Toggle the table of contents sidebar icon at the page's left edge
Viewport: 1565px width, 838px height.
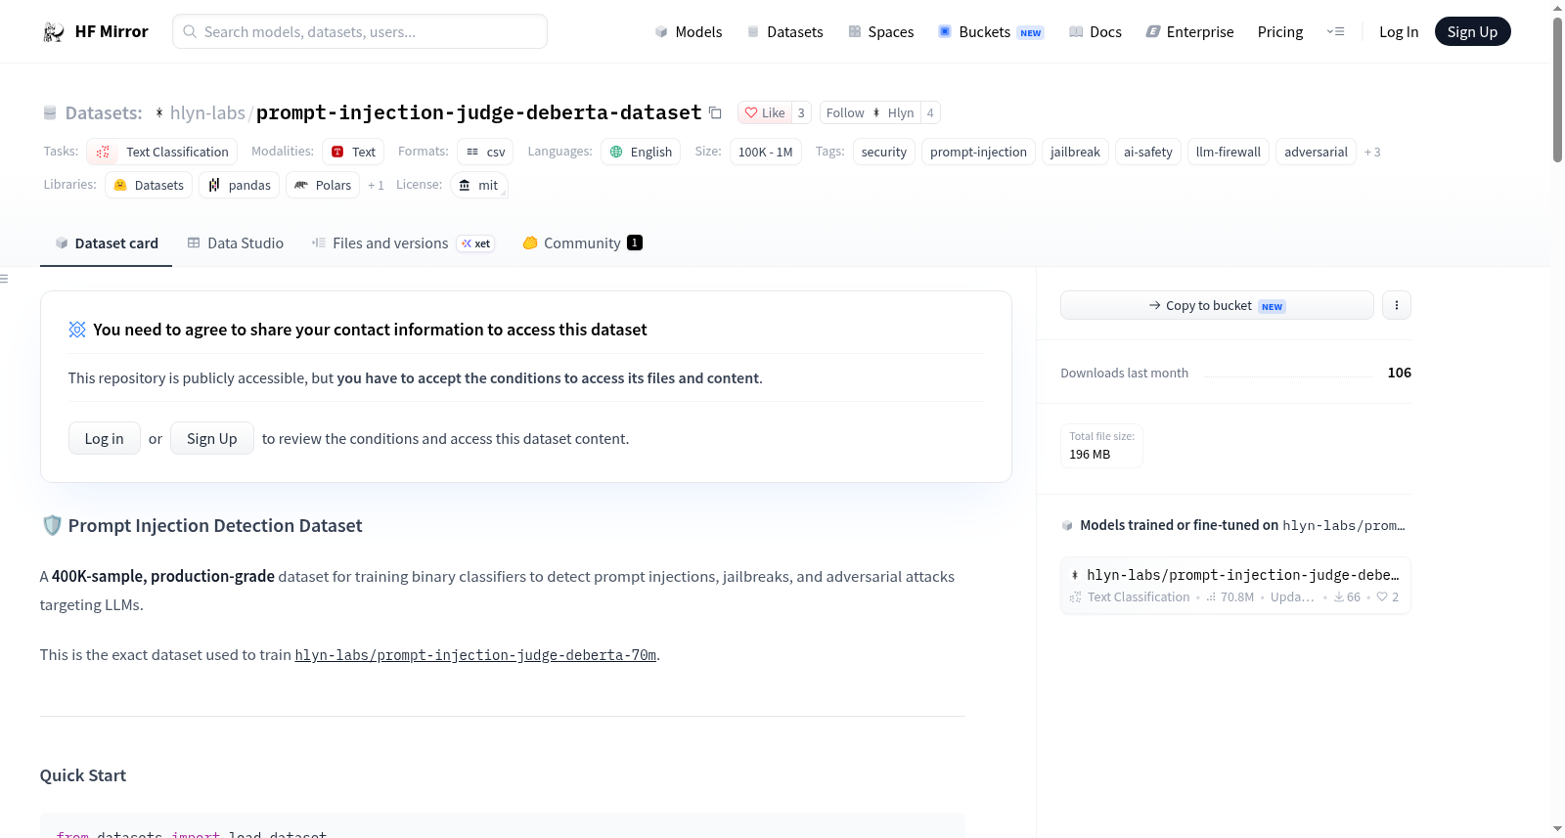pos(4,279)
